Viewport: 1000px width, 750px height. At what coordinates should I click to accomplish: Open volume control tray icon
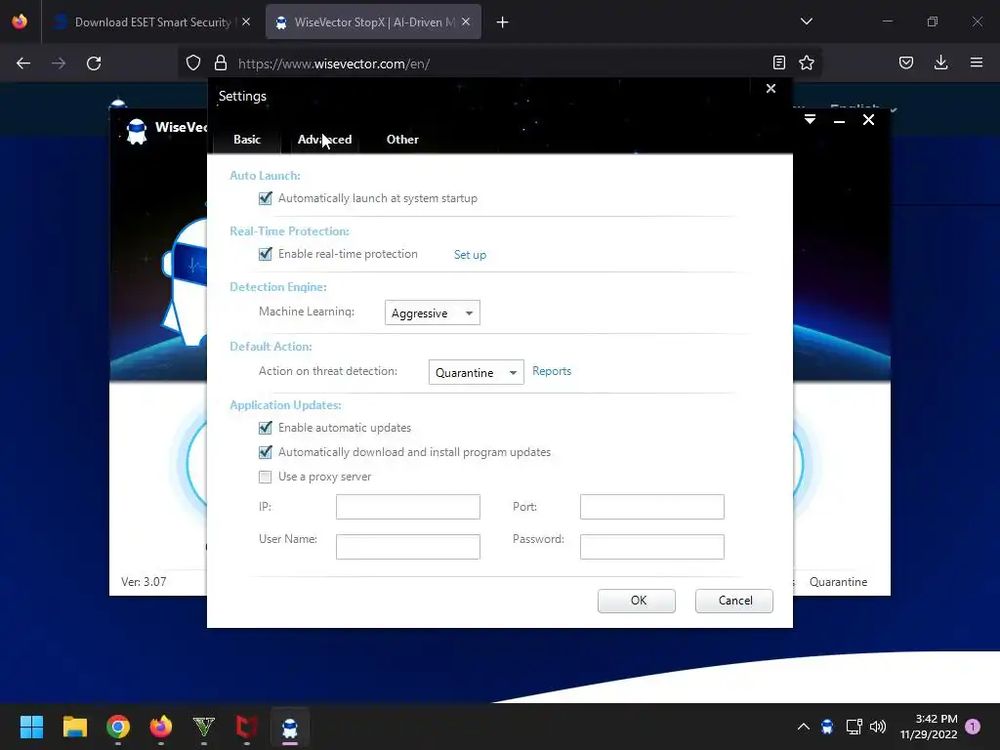pyautogui.click(x=878, y=727)
